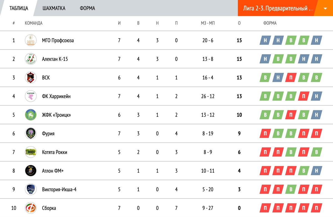Switch to the Шахматка tab

coord(54,8)
